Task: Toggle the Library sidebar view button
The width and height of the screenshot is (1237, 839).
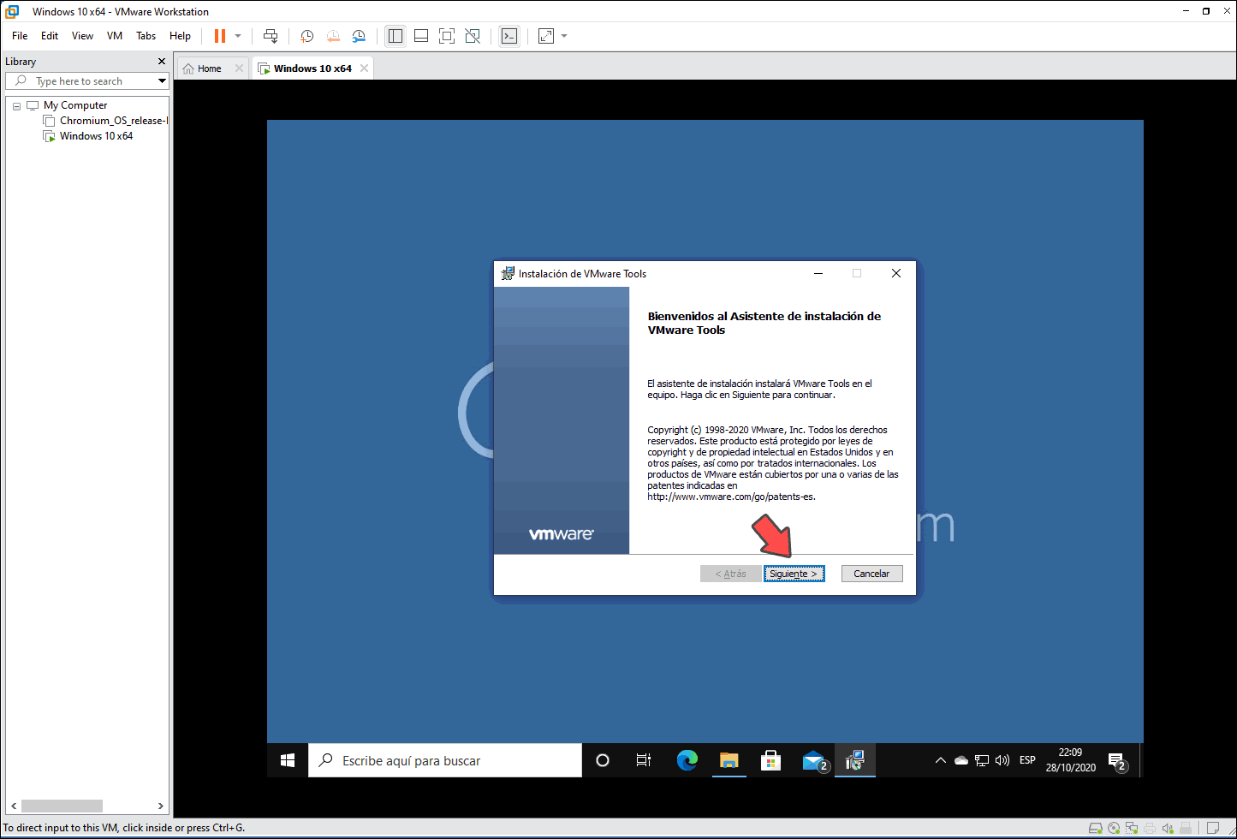Action: [395, 36]
